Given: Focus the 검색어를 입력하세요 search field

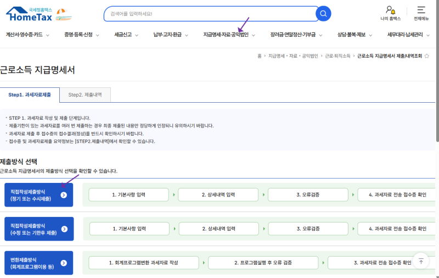Looking at the screenshot, I should (211, 14).
